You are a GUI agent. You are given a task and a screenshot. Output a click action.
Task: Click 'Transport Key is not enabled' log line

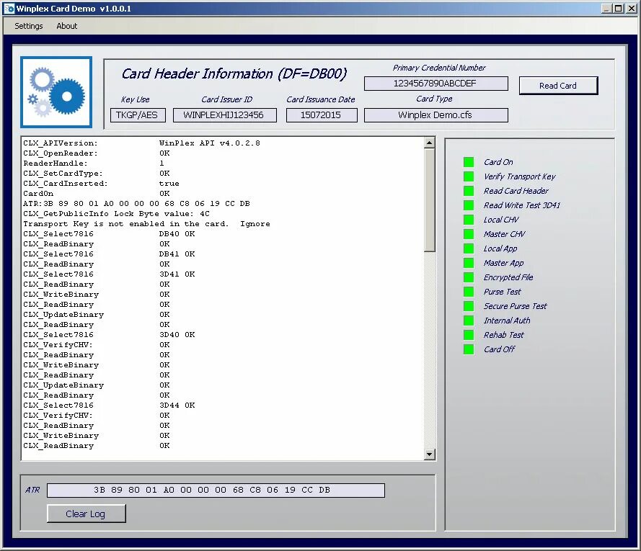146,224
